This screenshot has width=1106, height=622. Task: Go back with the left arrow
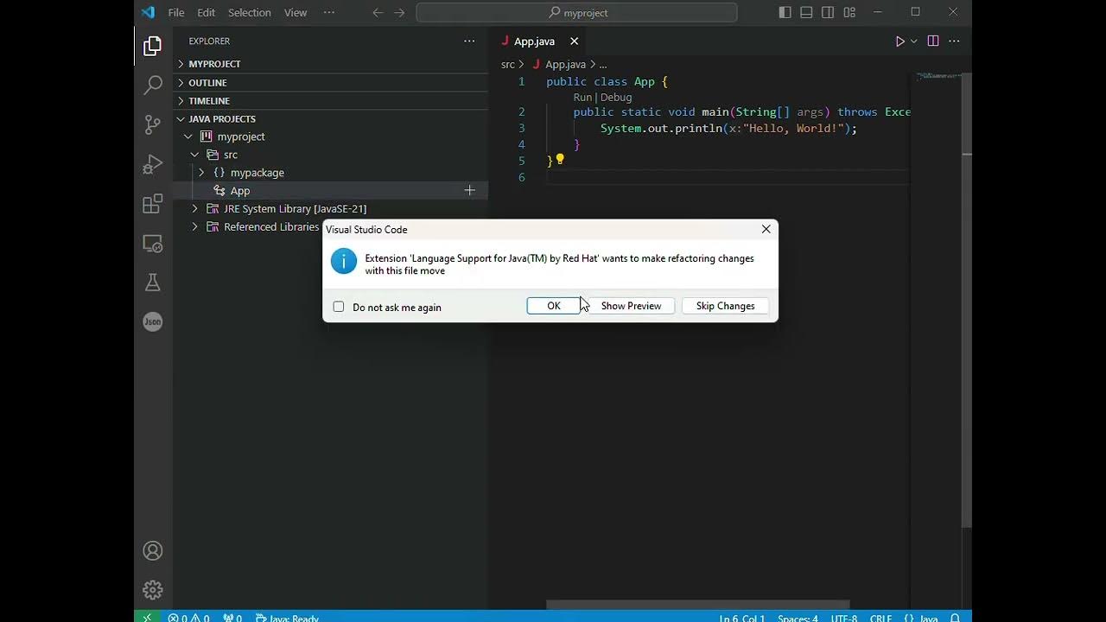pyautogui.click(x=378, y=12)
